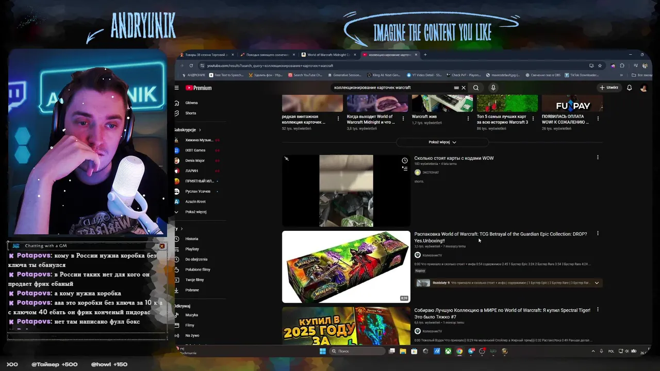Open 'Polubione filmy' liked videos

198,269
